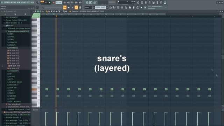Open the PATTERNS menu
Image resolution: width=224 pixels, height=126 pixels.
click(13, 2)
